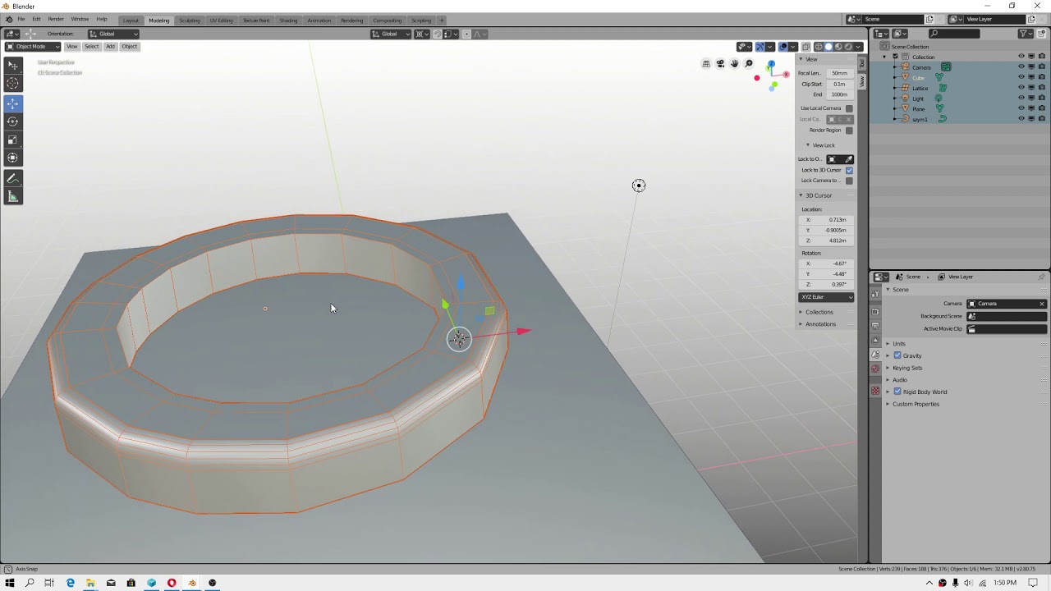Select the Measure tool

coord(12,196)
